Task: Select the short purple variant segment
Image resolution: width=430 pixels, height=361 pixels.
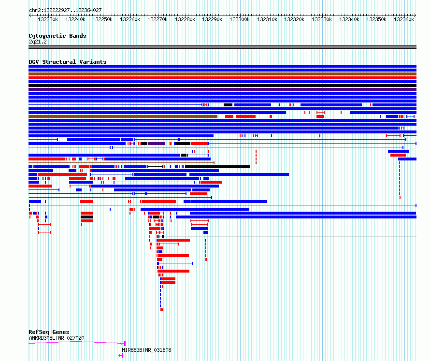Action: pyautogui.click(x=157, y=144)
